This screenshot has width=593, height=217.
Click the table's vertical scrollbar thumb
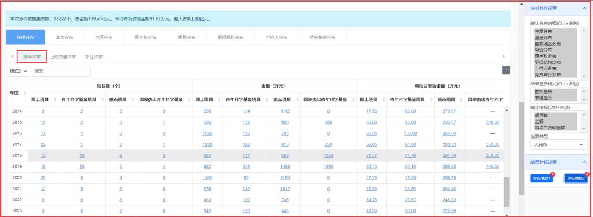506,192
